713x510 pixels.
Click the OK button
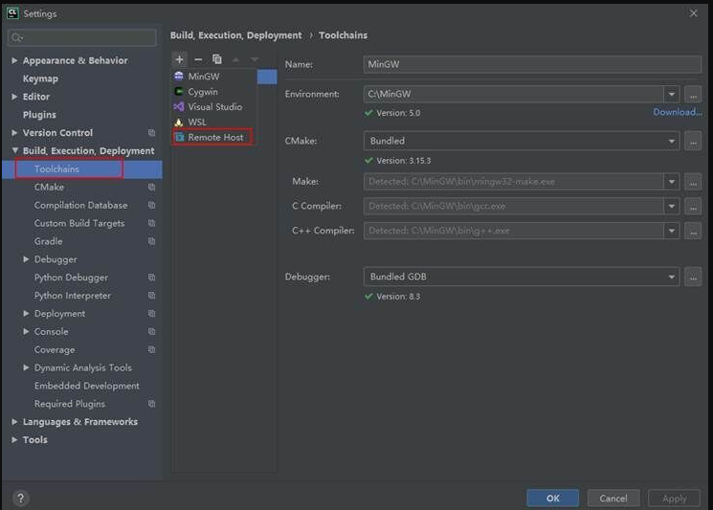pyautogui.click(x=552, y=499)
